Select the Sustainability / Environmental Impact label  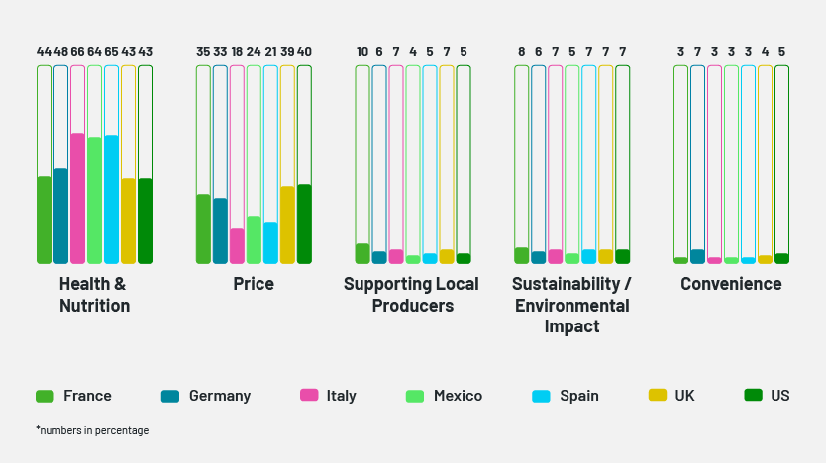click(x=571, y=305)
